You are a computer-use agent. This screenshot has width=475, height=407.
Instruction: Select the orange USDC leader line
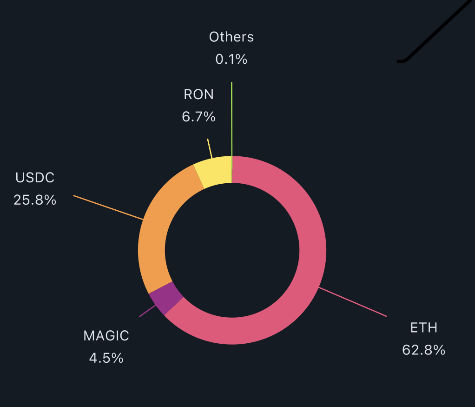click(108, 207)
